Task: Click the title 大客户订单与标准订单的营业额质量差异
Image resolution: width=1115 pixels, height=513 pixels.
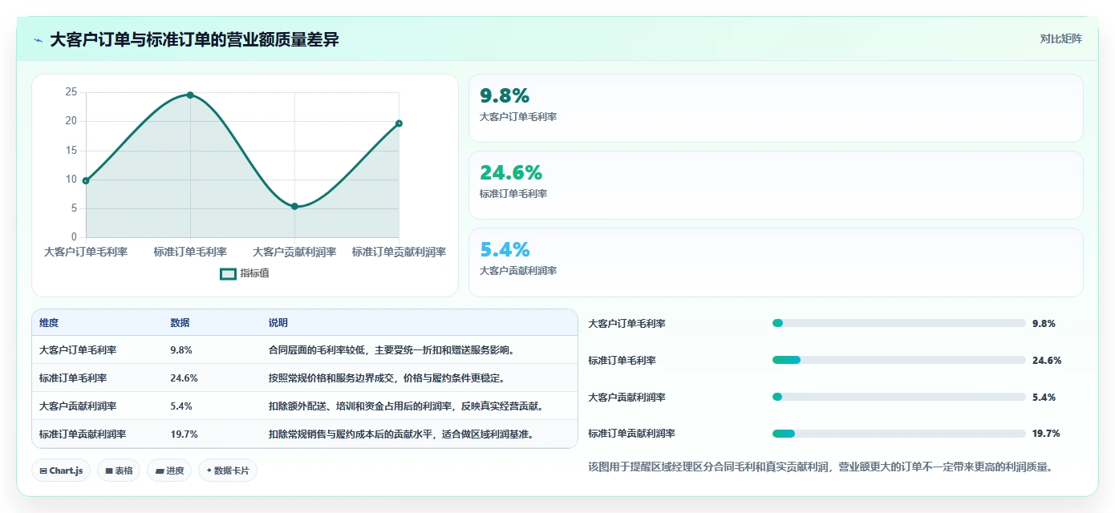Action: [x=194, y=39]
